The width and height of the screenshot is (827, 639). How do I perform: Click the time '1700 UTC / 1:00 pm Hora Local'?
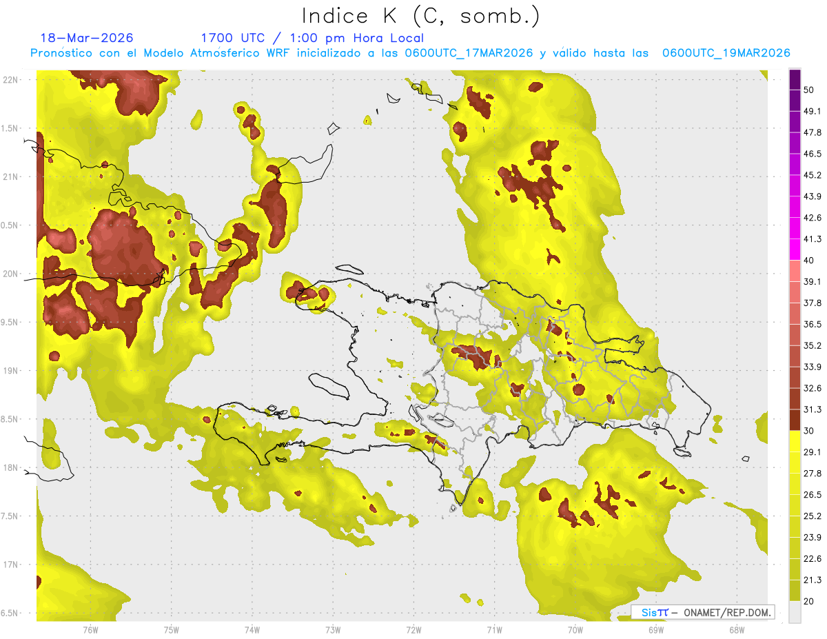312,38
